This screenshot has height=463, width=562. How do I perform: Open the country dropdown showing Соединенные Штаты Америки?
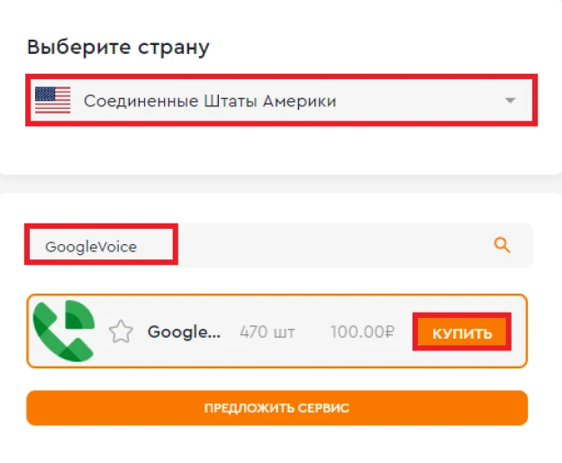(281, 100)
